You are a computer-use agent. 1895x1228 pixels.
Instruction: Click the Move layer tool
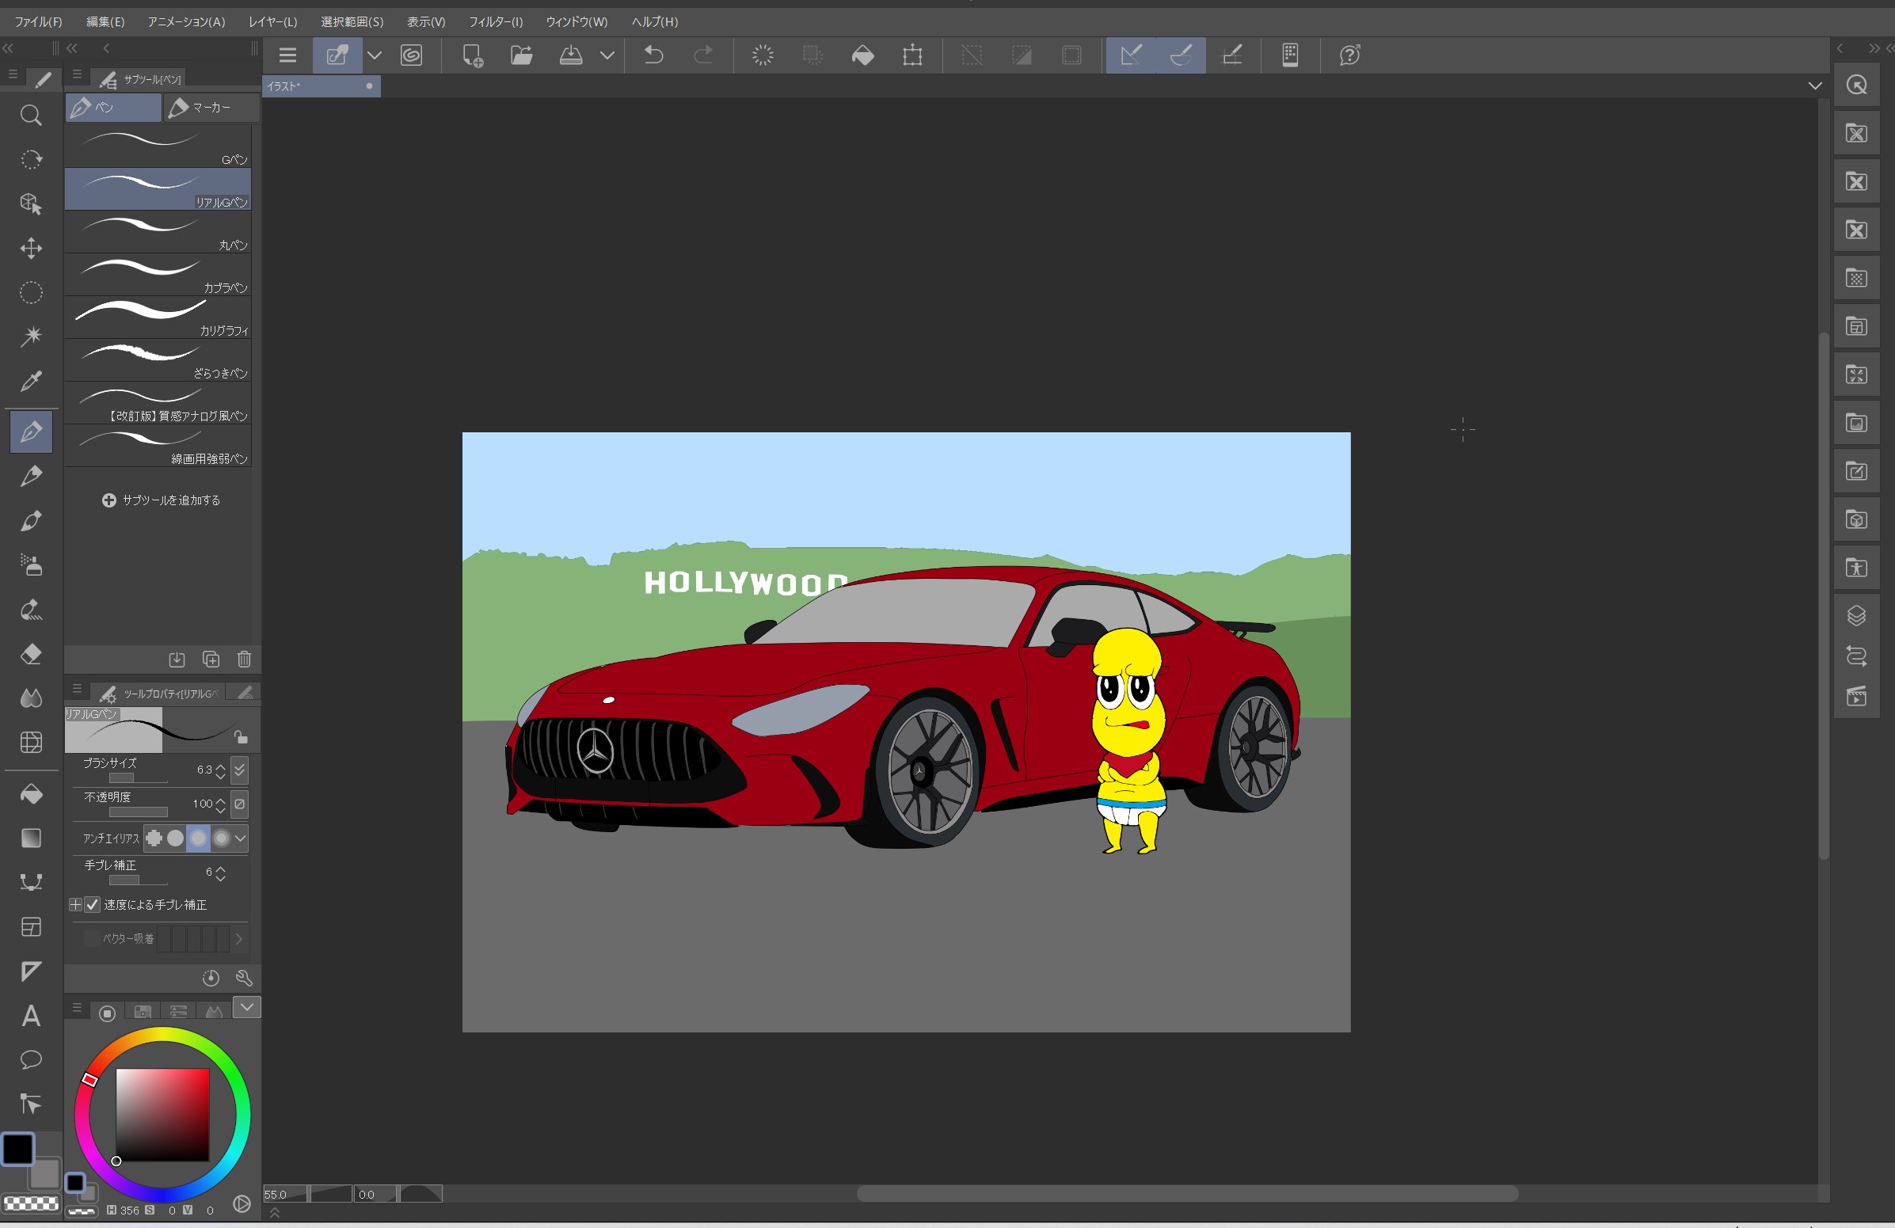click(x=31, y=249)
